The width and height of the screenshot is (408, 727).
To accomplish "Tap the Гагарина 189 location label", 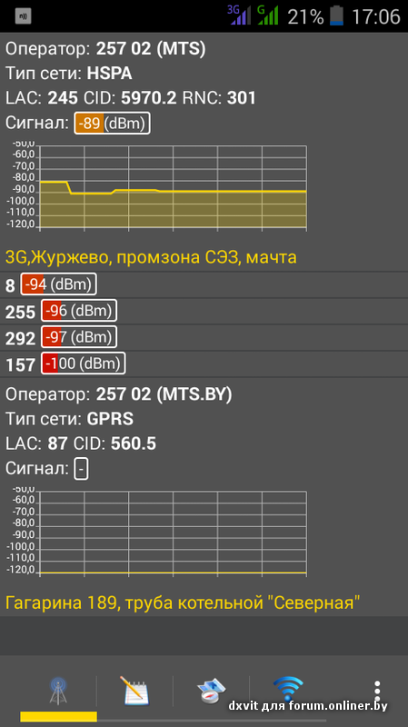I will [183, 603].
